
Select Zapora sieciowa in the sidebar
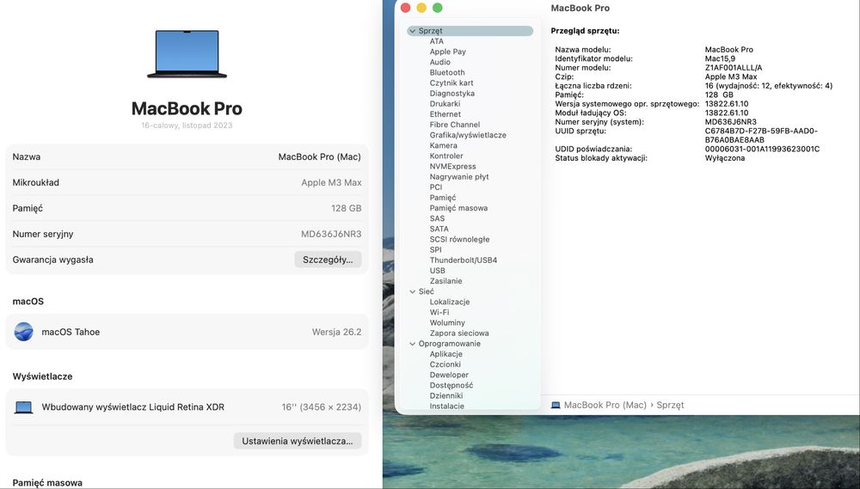pyautogui.click(x=459, y=333)
